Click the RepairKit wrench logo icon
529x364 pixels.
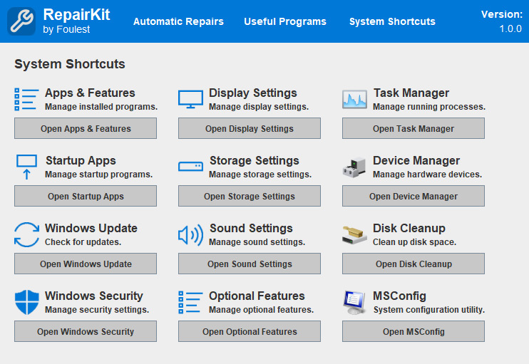pyautogui.click(x=21, y=21)
